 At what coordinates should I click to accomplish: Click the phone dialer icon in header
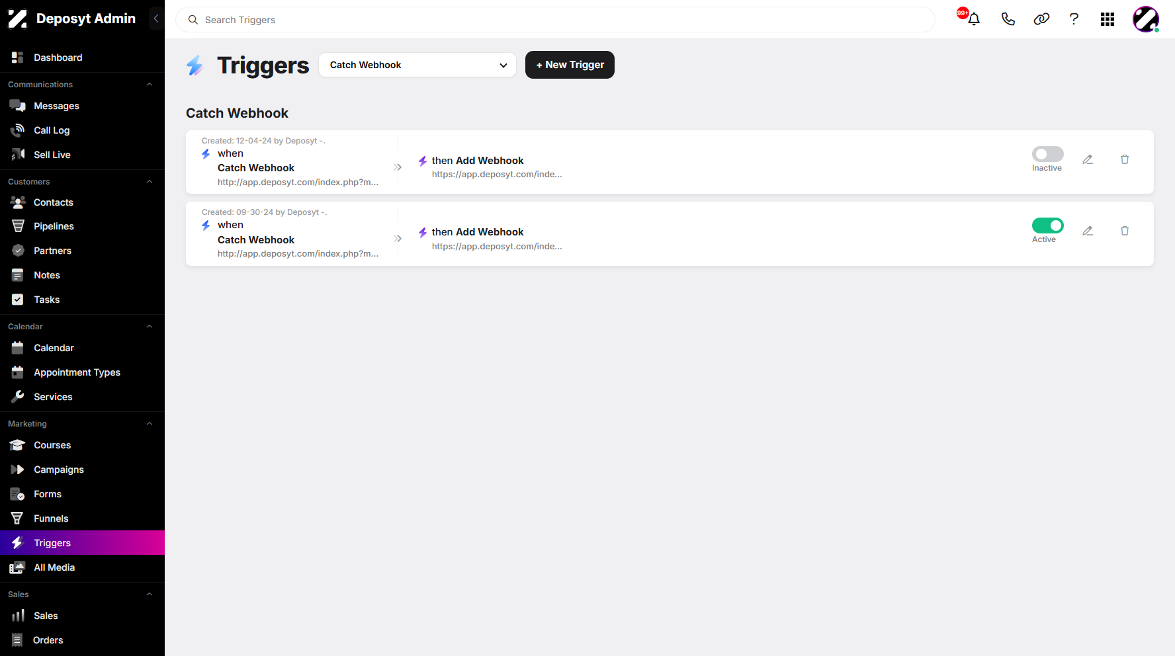pos(1008,19)
